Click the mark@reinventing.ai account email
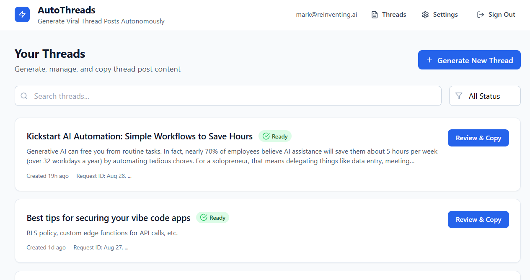 click(x=326, y=14)
